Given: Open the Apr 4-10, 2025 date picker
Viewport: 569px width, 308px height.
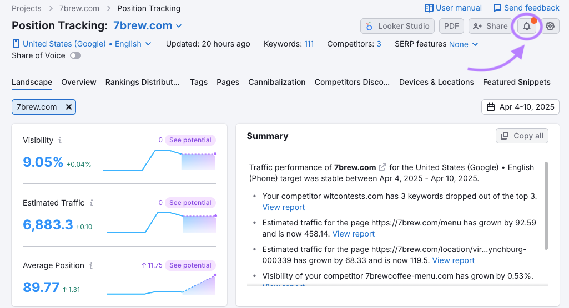Looking at the screenshot, I should (520, 107).
